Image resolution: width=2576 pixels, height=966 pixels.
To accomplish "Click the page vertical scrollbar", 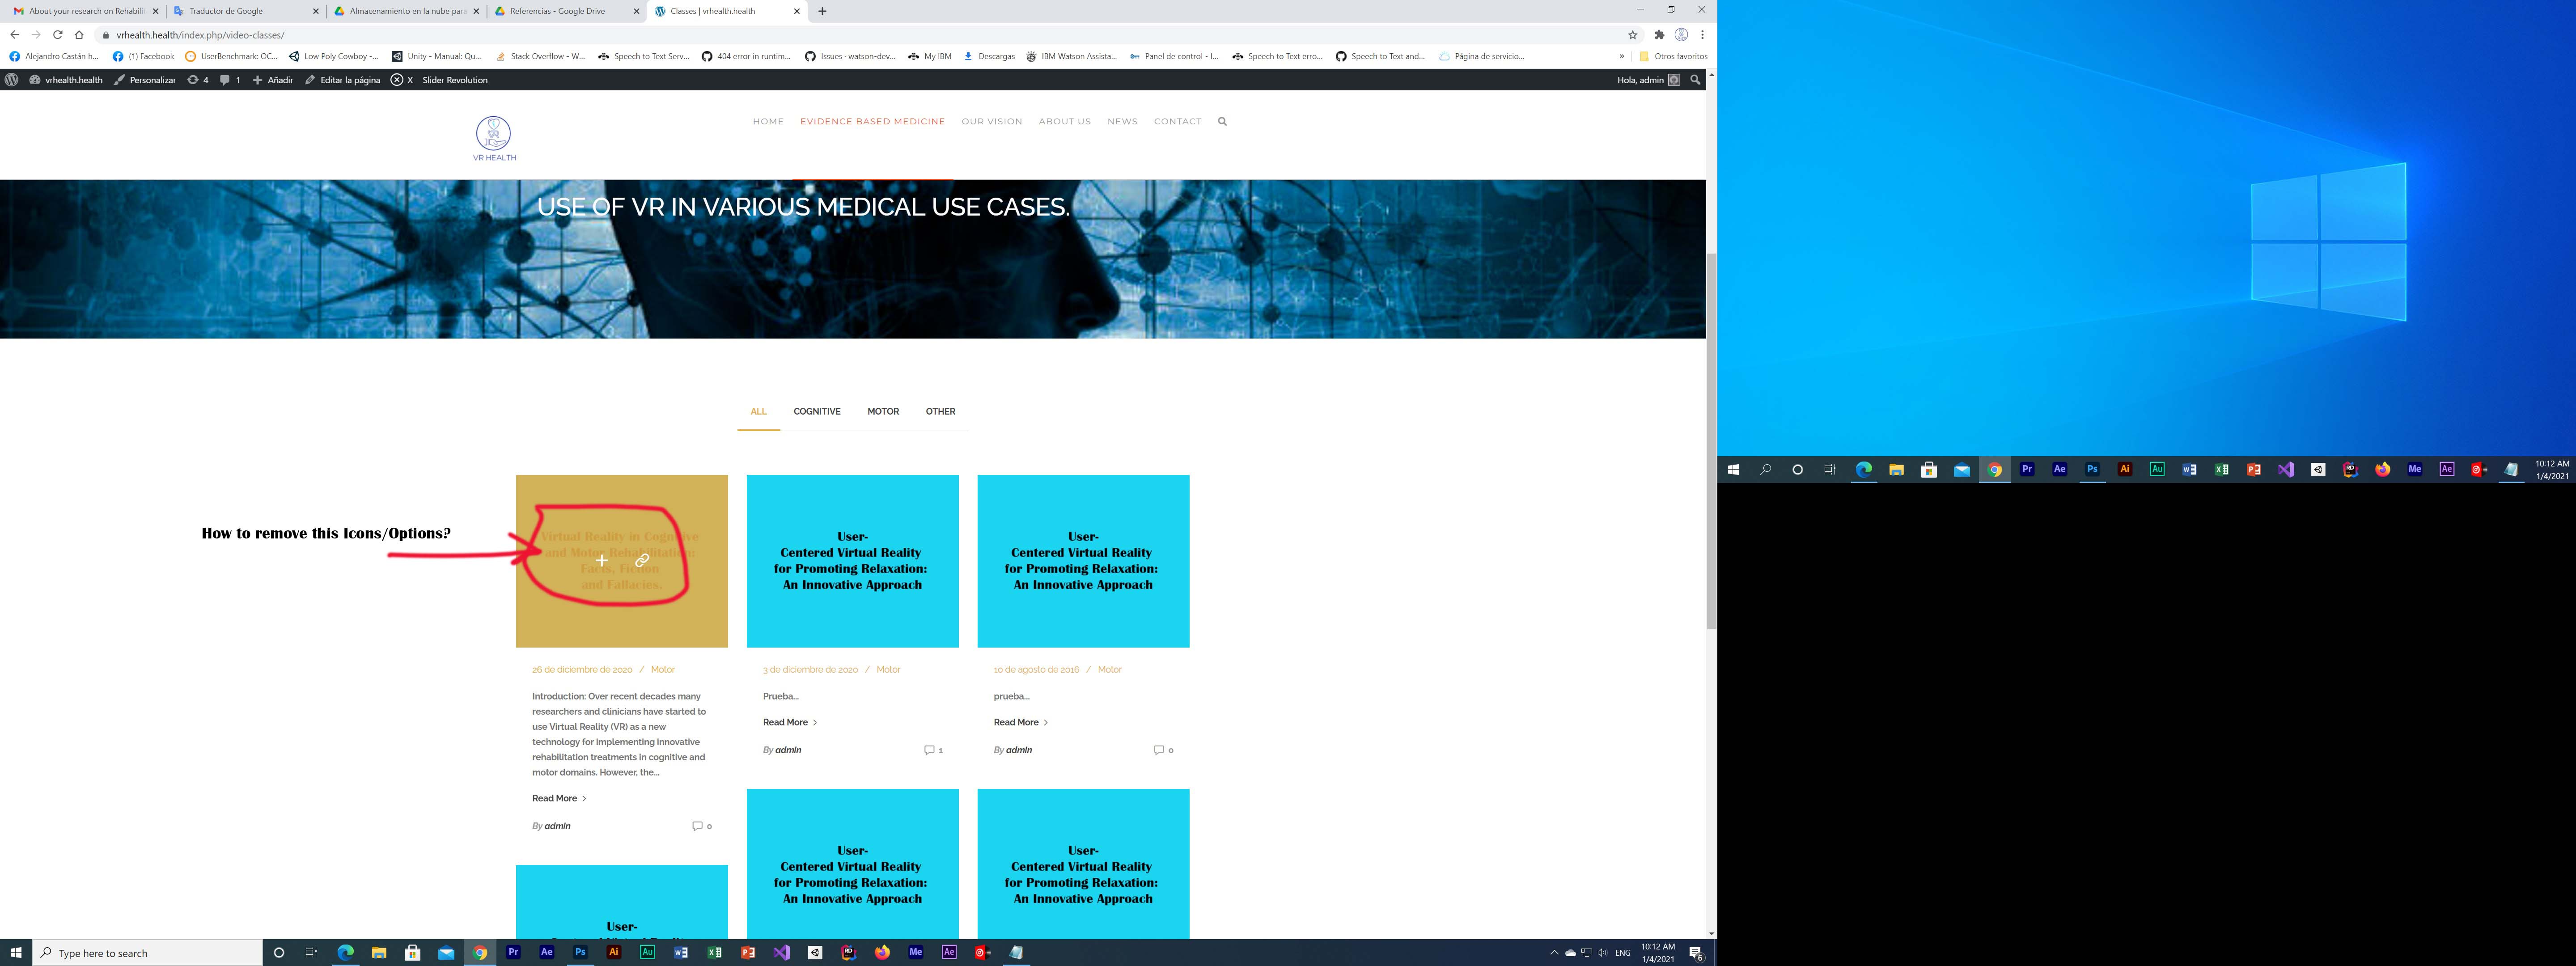I will (x=1711, y=440).
